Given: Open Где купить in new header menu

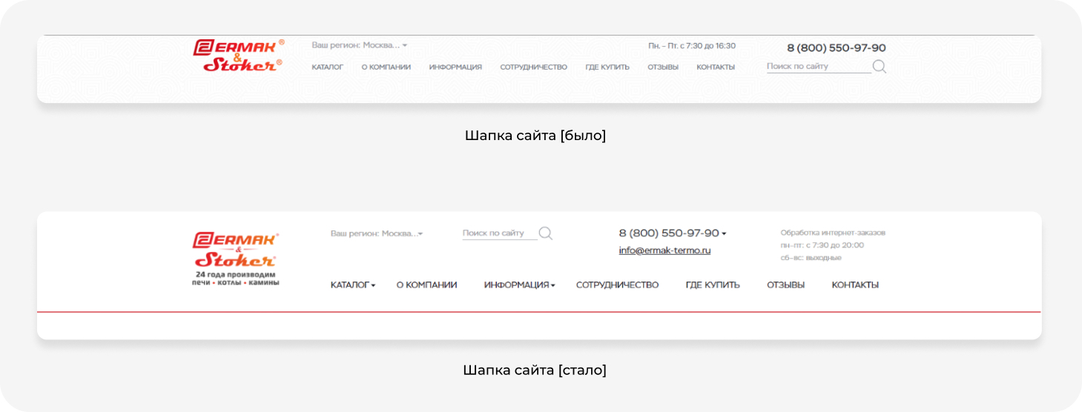Looking at the screenshot, I should point(713,285).
